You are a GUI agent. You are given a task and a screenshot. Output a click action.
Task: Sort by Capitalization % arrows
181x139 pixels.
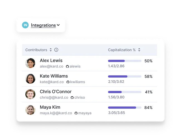tap(139, 50)
